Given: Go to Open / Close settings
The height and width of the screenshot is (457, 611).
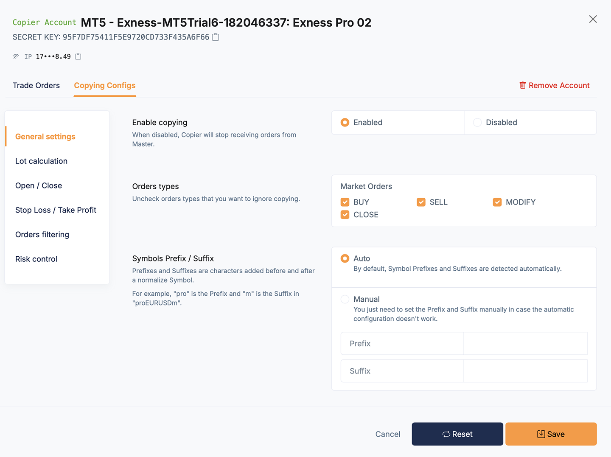Looking at the screenshot, I should (39, 185).
